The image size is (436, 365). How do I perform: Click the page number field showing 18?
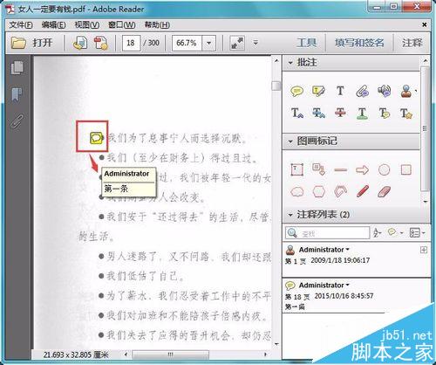pos(131,43)
